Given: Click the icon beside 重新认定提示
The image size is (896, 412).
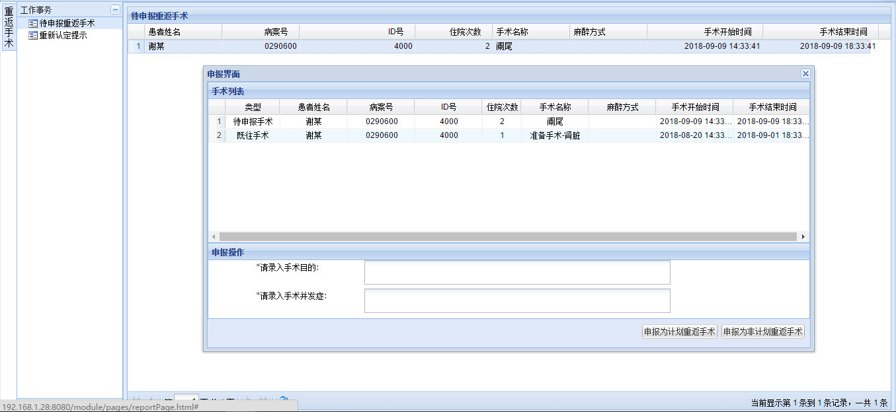Looking at the screenshot, I should 33,36.
